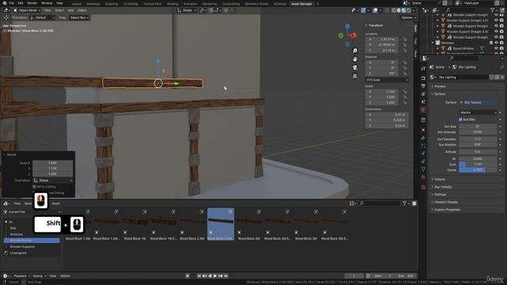
Task: Click the asset browser filter funnel
Action: (x=406, y=203)
